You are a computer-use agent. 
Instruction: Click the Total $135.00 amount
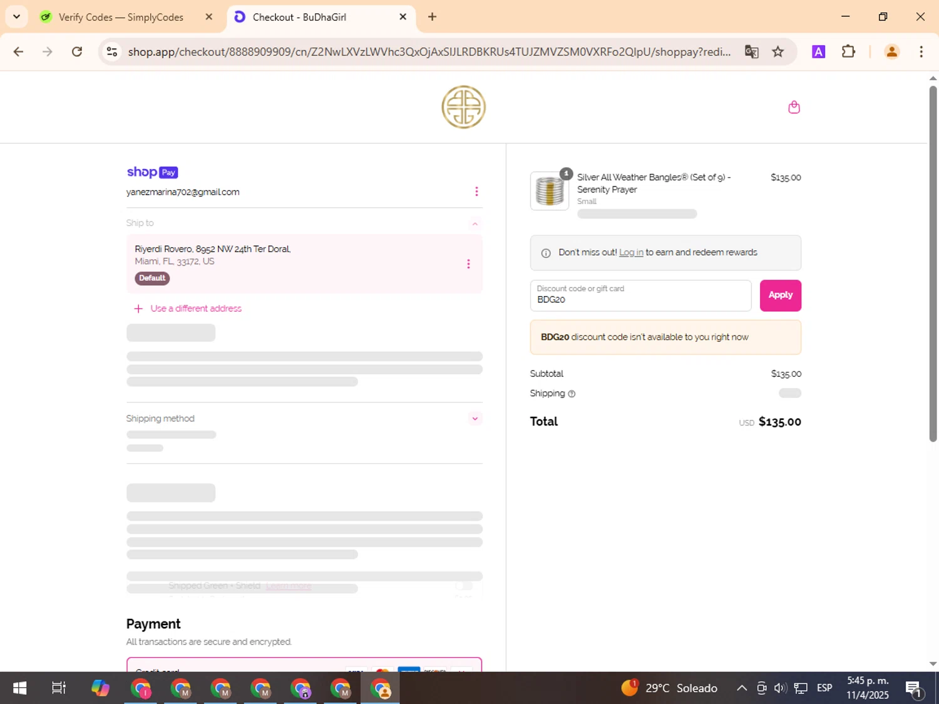point(779,422)
